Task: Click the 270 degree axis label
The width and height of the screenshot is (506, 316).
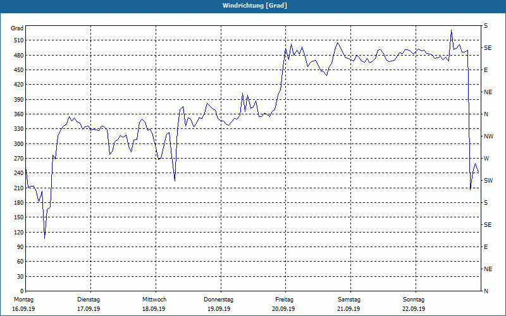Action: point(18,159)
